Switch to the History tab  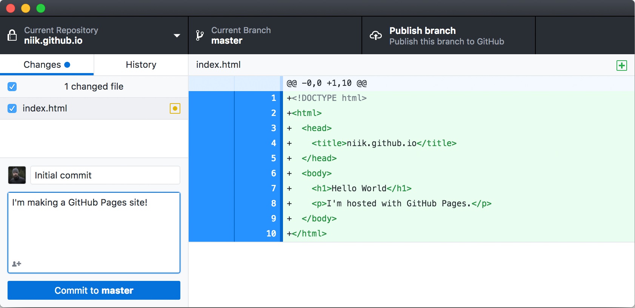coord(141,65)
